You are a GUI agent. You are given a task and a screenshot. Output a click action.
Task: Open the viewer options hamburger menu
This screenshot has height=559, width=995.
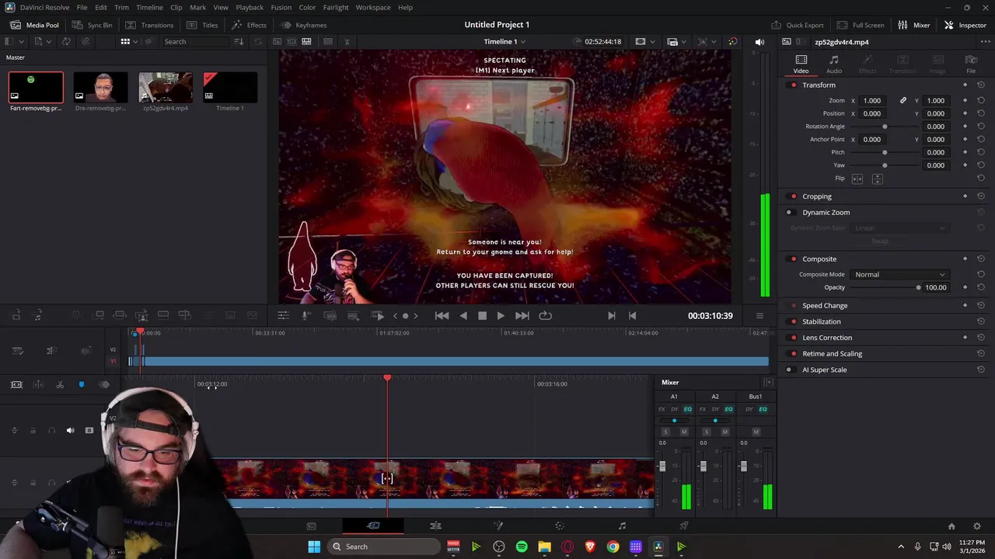pyautogui.click(x=759, y=315)
